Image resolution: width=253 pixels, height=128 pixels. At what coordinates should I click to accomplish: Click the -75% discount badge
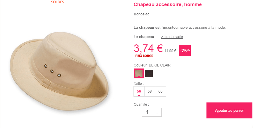pyautogui.click(x=185, y=51)
